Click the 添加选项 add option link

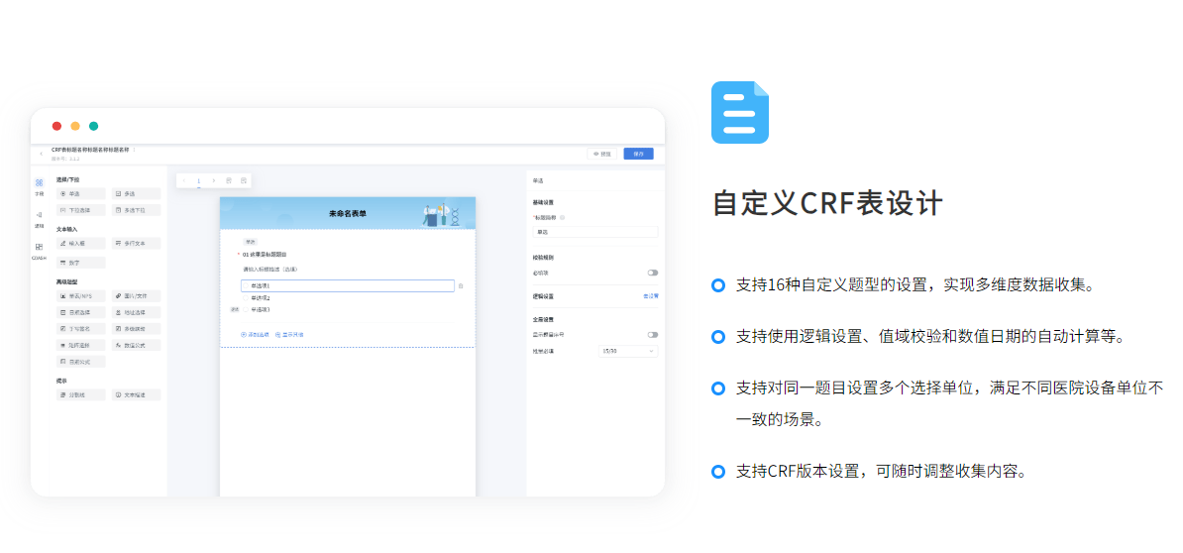point(255,335)
